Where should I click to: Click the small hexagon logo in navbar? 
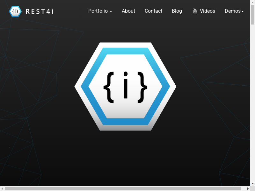point(15,11)
